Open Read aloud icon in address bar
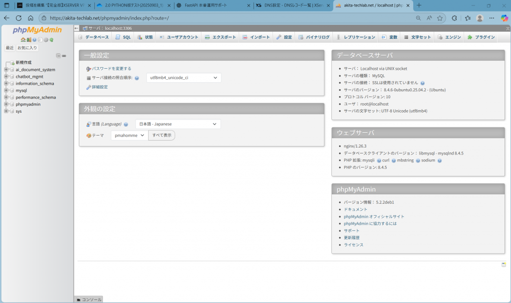 point(429,18)
